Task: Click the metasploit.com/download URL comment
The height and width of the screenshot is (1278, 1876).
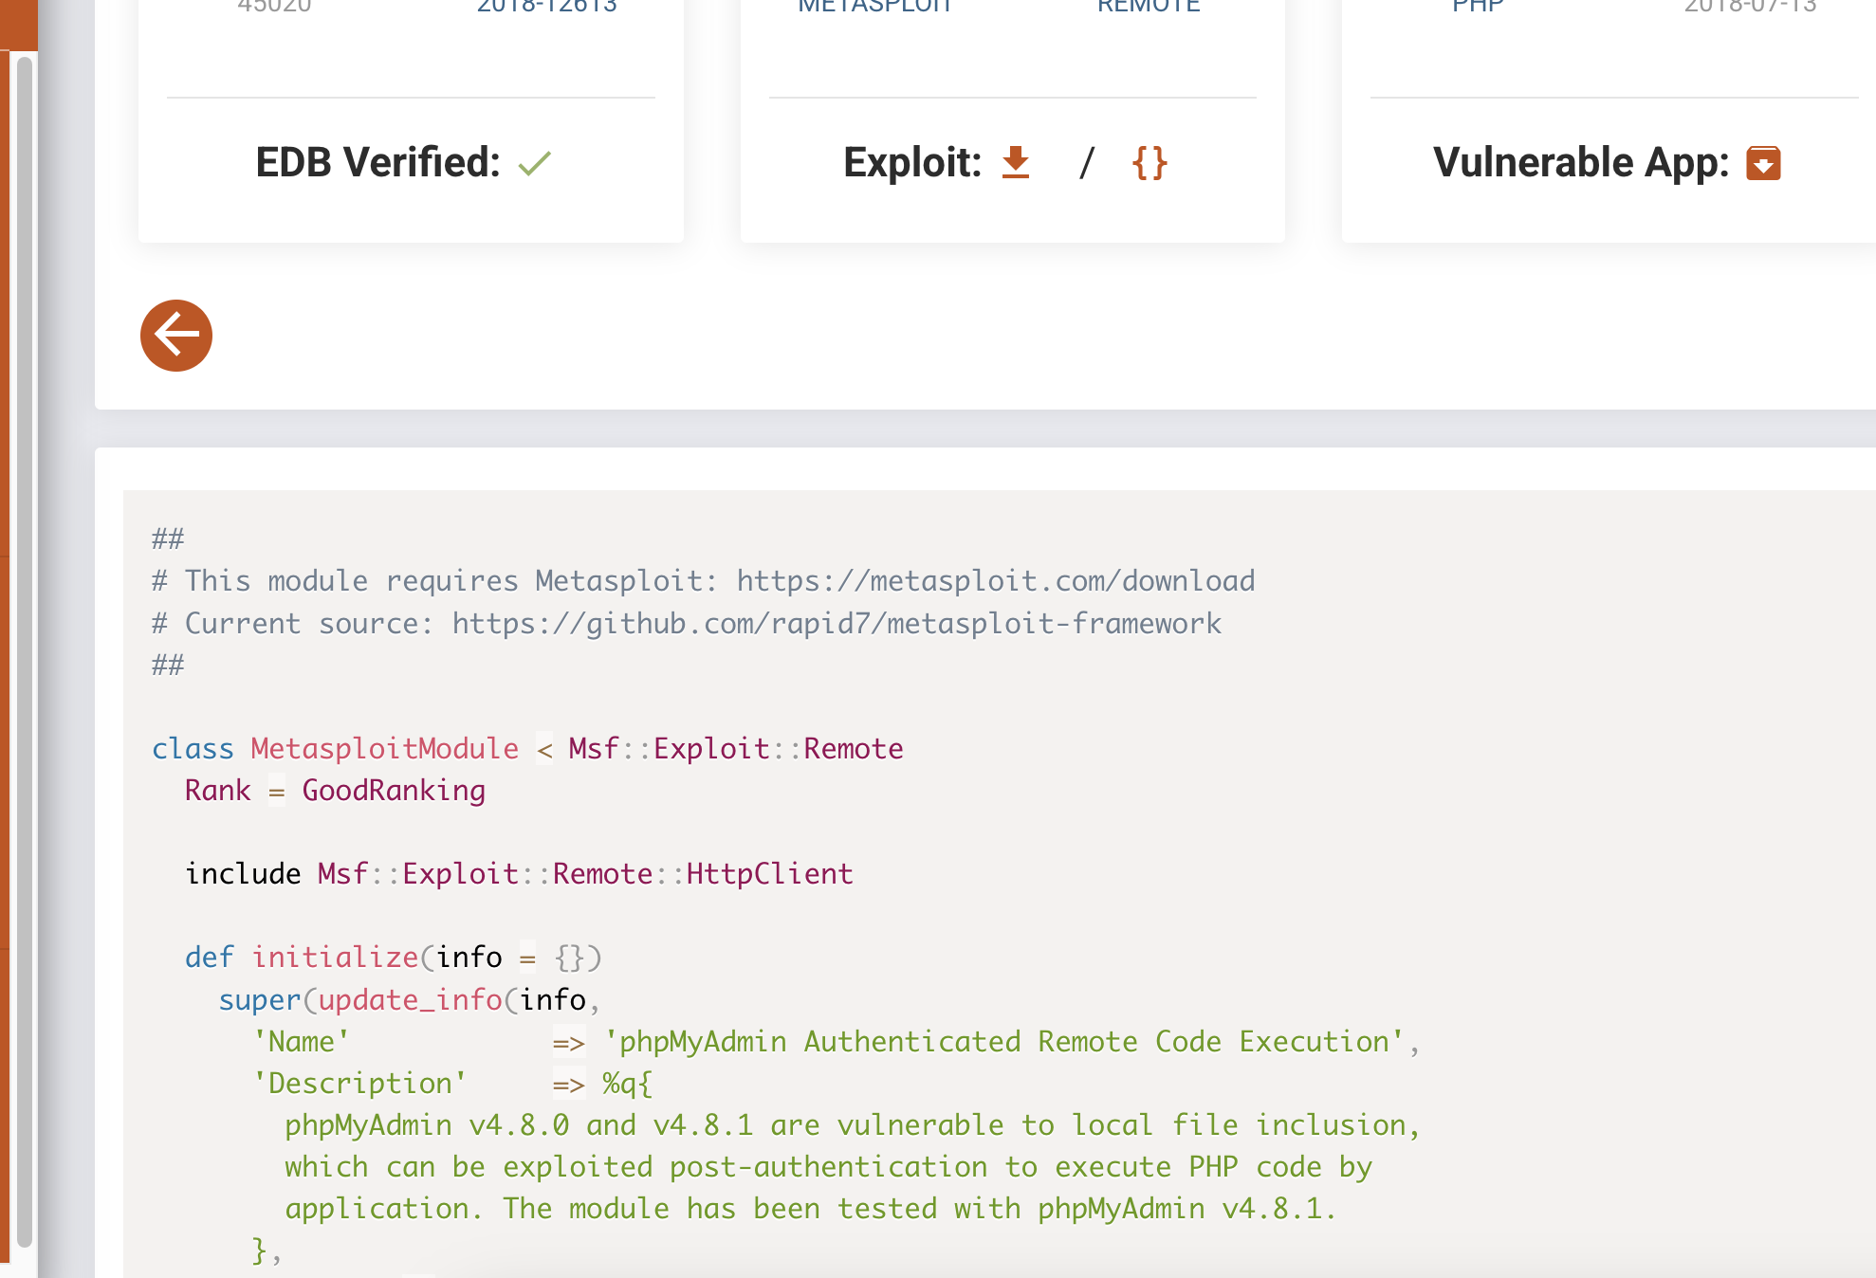Action: point(996,580)
